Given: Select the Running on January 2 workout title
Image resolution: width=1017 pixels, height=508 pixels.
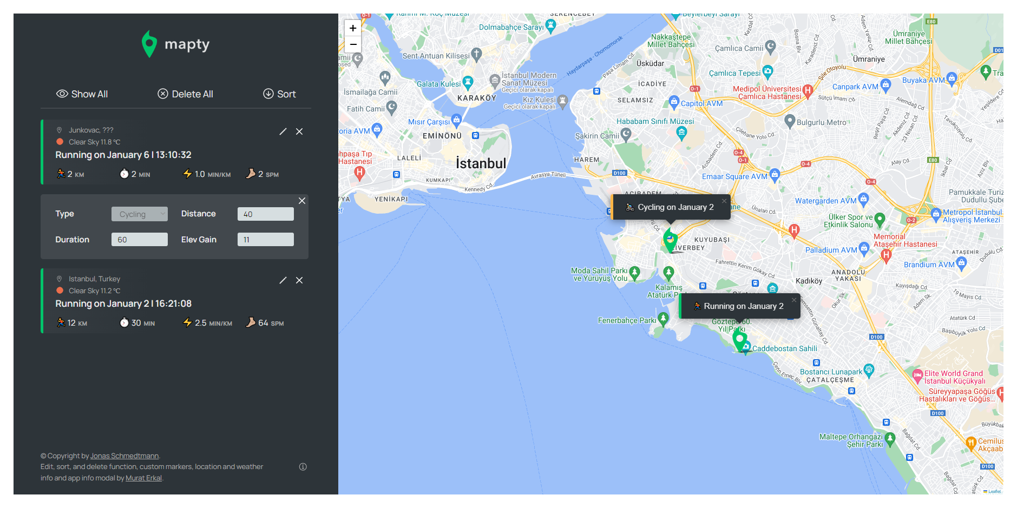Looking at the screenshot, I should 123,304.
